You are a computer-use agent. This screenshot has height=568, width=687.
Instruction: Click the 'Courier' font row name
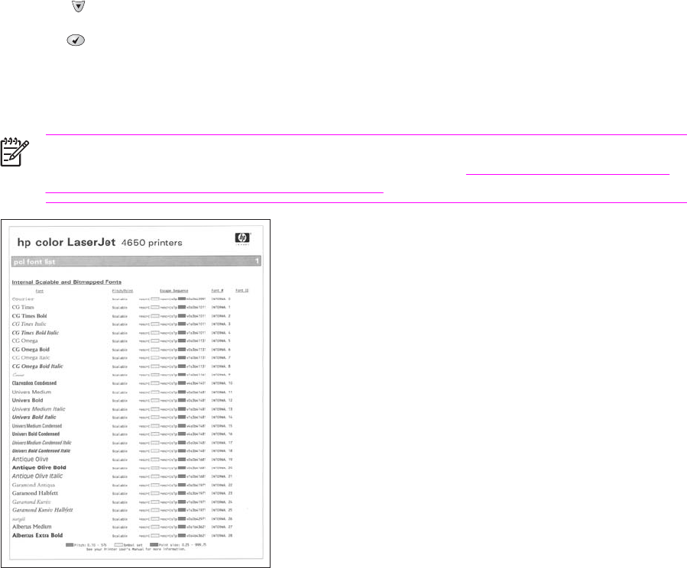coord(23,299)
